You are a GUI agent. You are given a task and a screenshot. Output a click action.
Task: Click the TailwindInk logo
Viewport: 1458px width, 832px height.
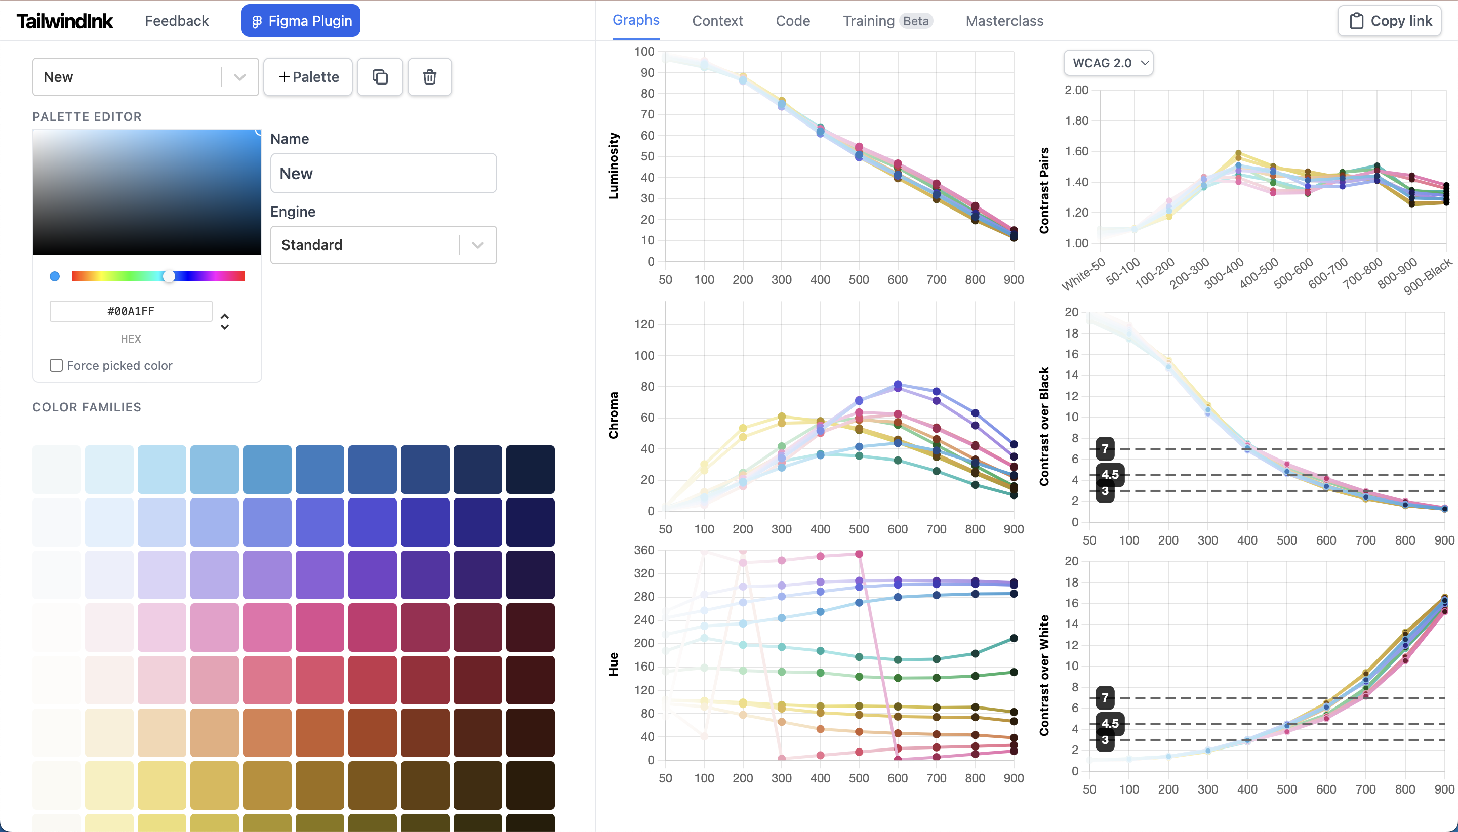point(65,21)
